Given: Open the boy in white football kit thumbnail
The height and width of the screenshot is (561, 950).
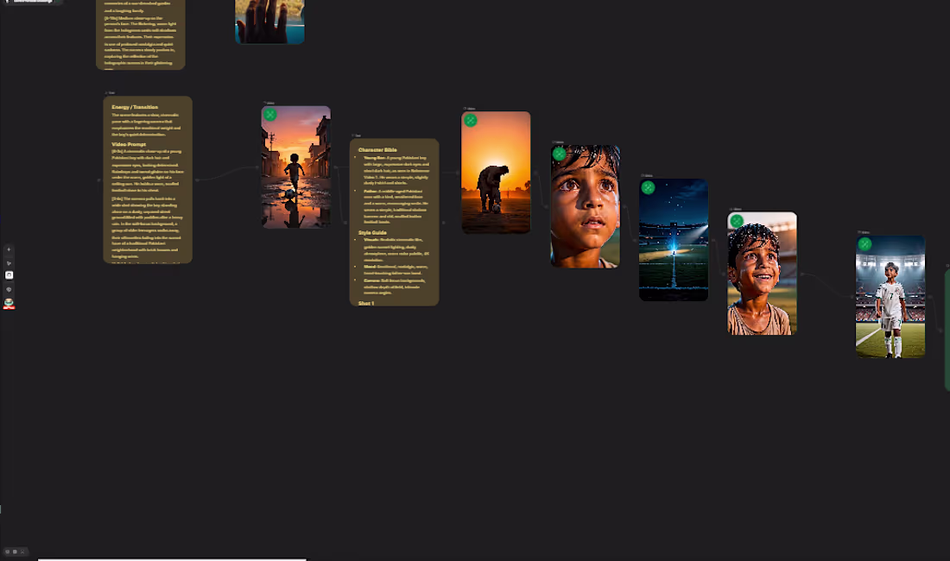Looking at the screenshot, I should pos(890,297).
